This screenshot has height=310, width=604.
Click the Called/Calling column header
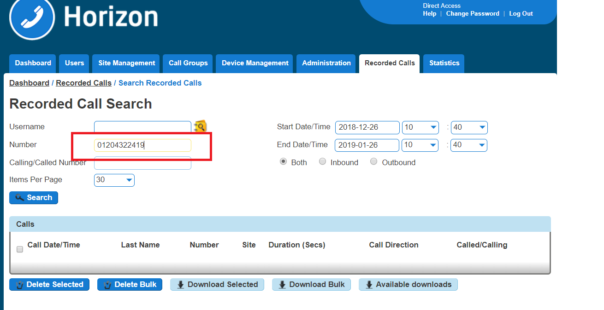click(482, 245)
